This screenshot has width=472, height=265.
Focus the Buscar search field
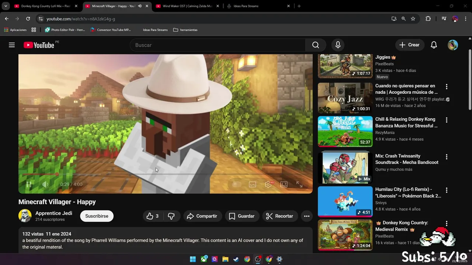(x=218, y=45)
